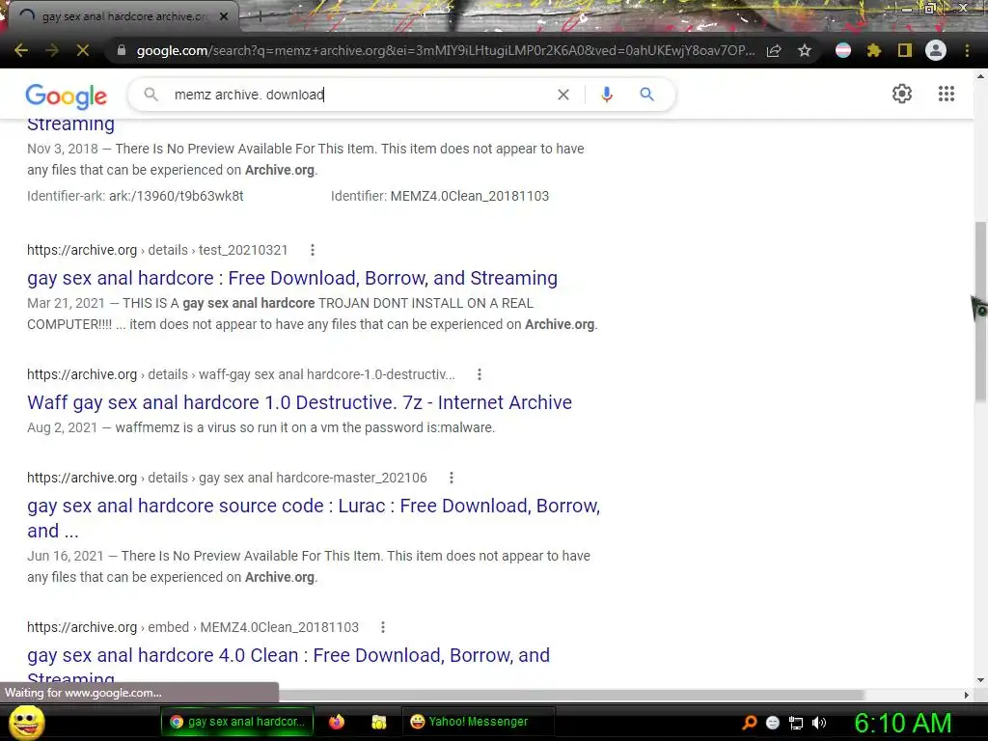Screen dimensions: 988x741
Task: Open the Extensions puzzle menu
Action: click(874, 50)
